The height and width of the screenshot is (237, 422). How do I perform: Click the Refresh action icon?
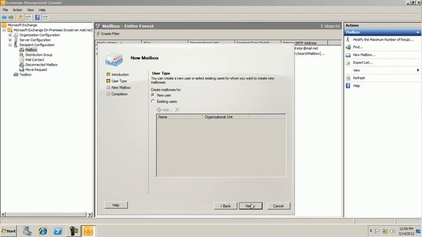click(x=348, y=78)
